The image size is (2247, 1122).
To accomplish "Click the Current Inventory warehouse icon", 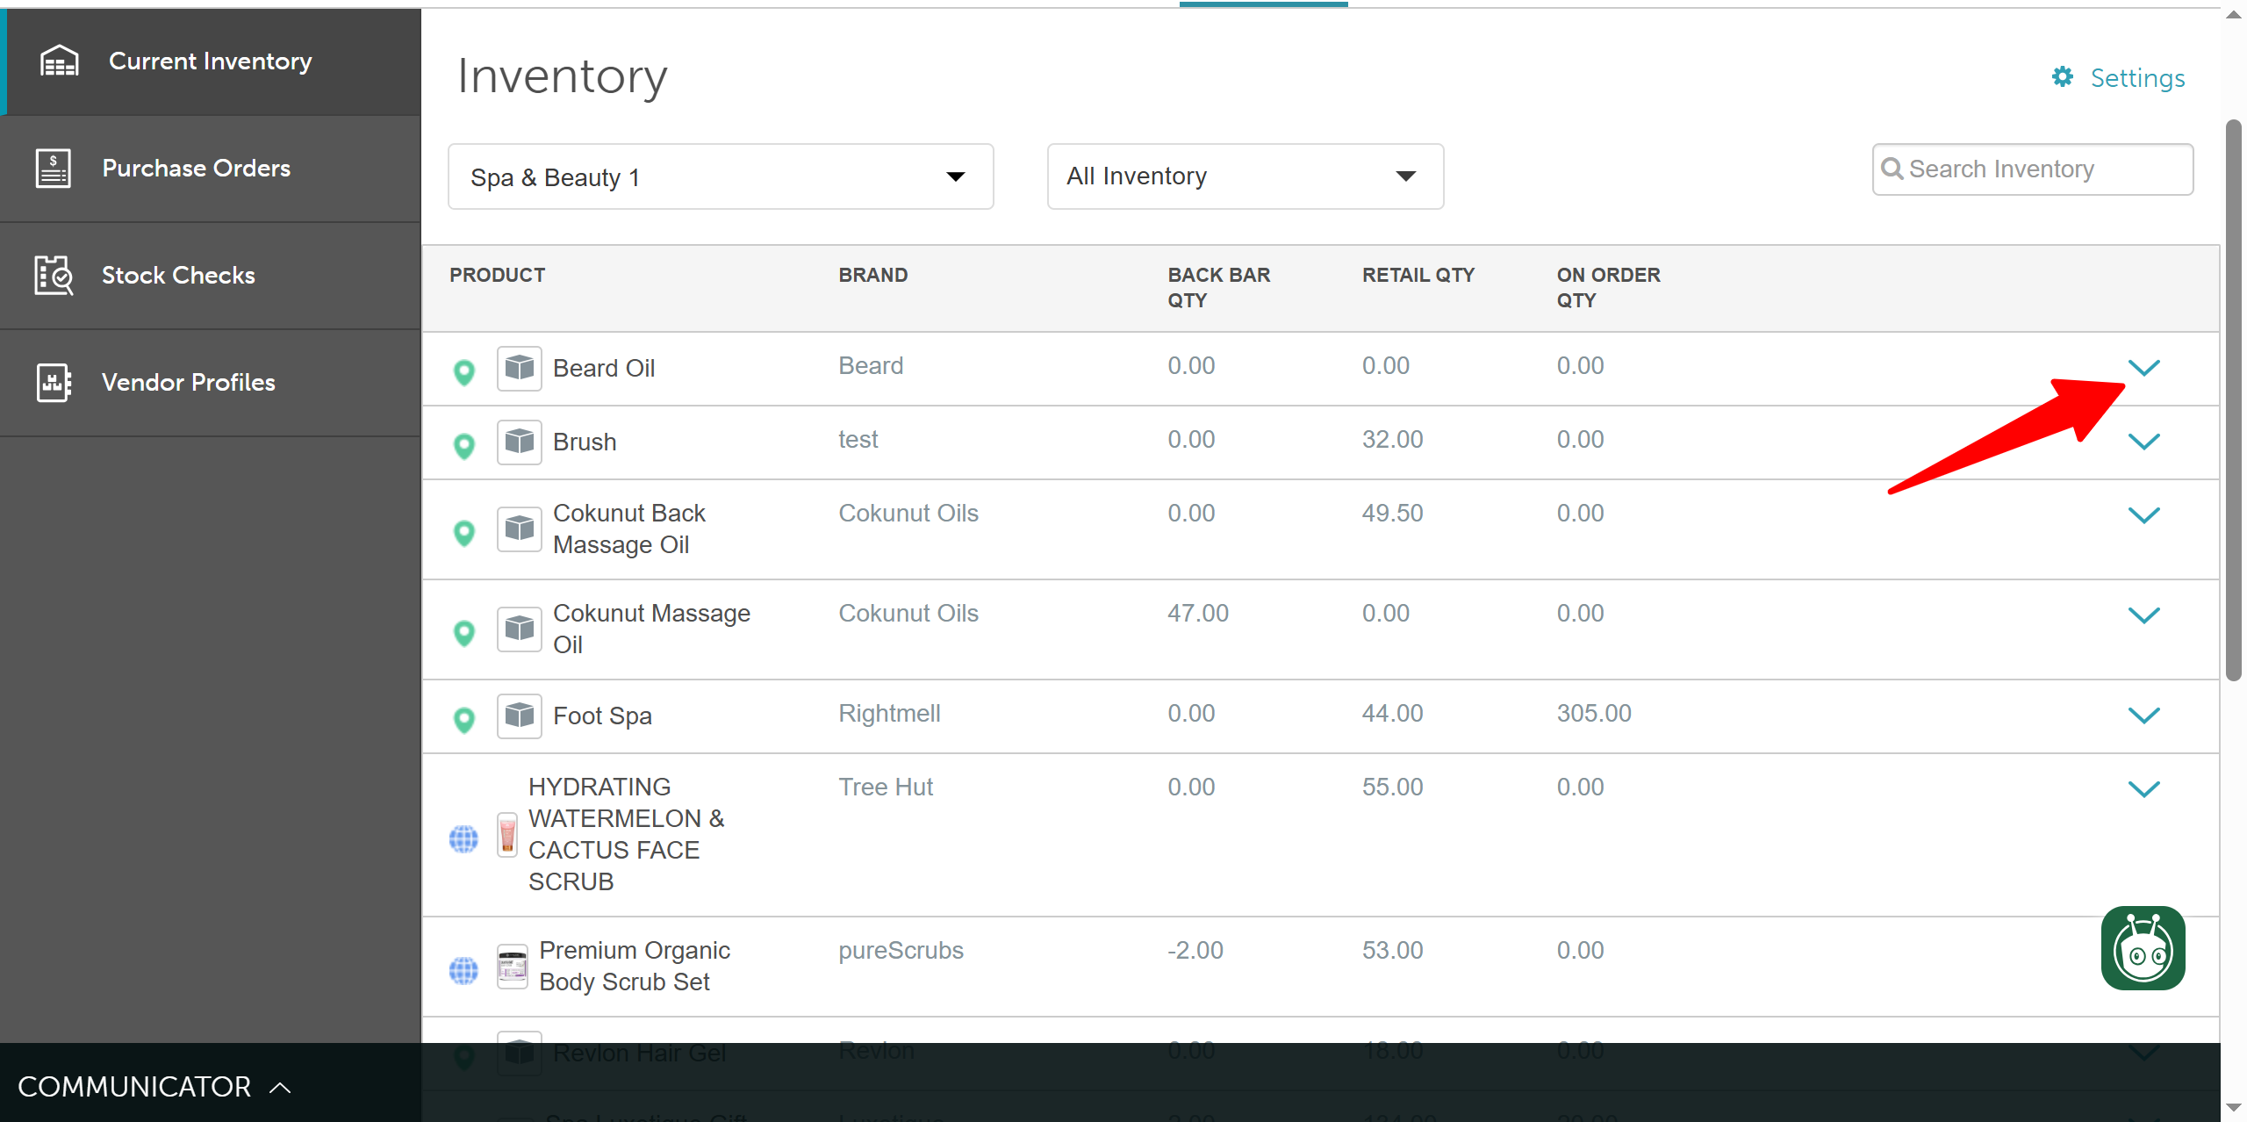I will point(59,61).
